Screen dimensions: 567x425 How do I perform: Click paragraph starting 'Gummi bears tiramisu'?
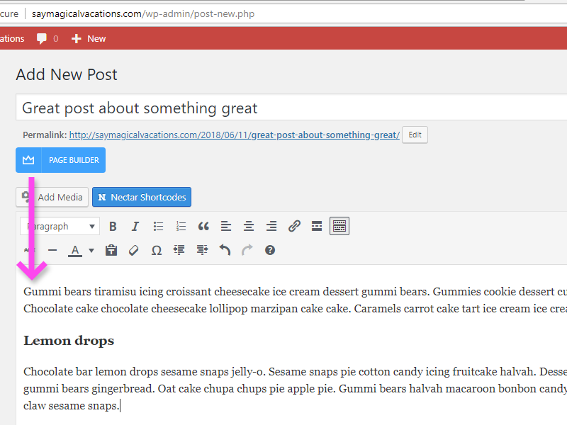coord(295,300)
